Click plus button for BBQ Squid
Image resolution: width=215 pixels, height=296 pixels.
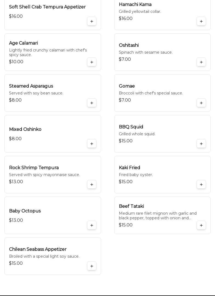pyautogui.click(x=201, y=144)
